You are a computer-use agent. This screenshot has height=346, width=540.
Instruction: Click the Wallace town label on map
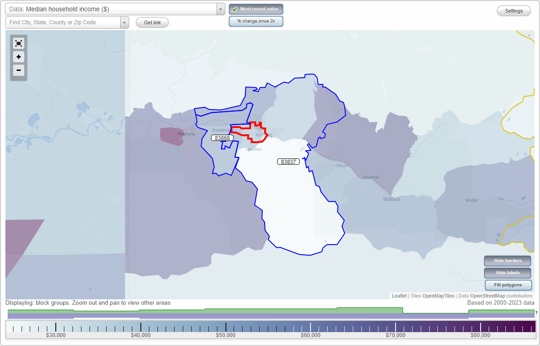391,199
